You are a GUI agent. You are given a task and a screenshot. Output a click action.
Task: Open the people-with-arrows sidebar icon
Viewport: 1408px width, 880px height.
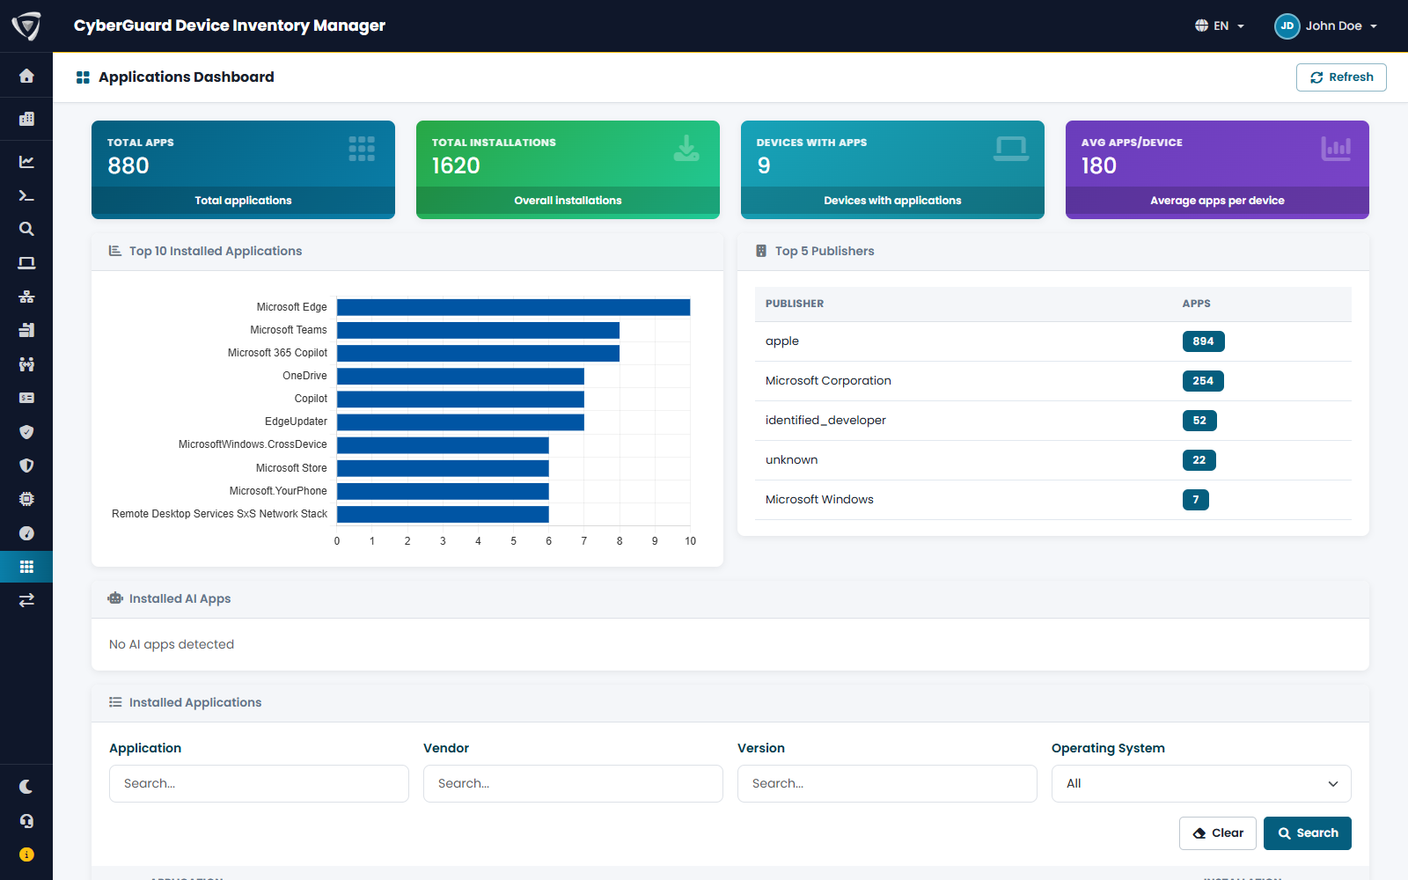tap(26, 364)
